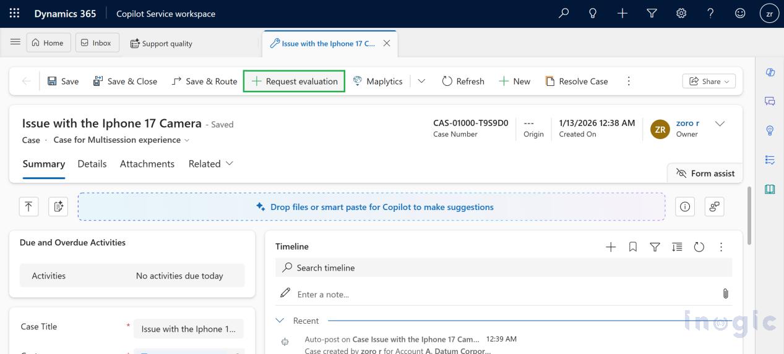The width and height of the screenshot is (784, 354).
Task: Click the Resolve Case button
Action: (577, 82)
